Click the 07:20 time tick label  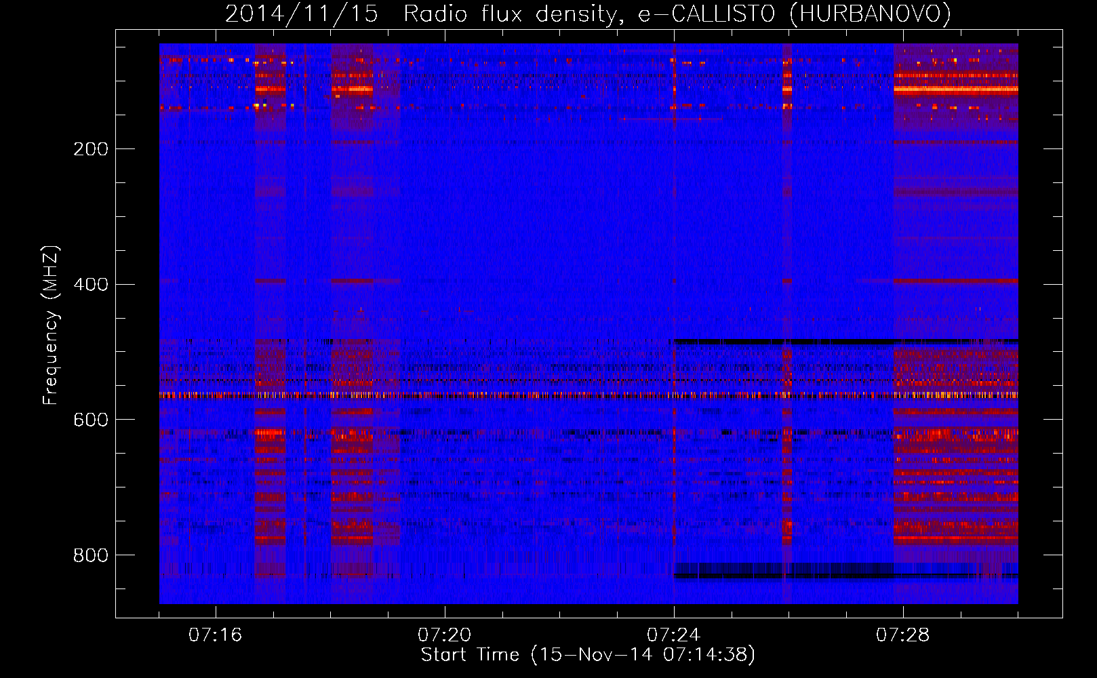pos(444,635)
